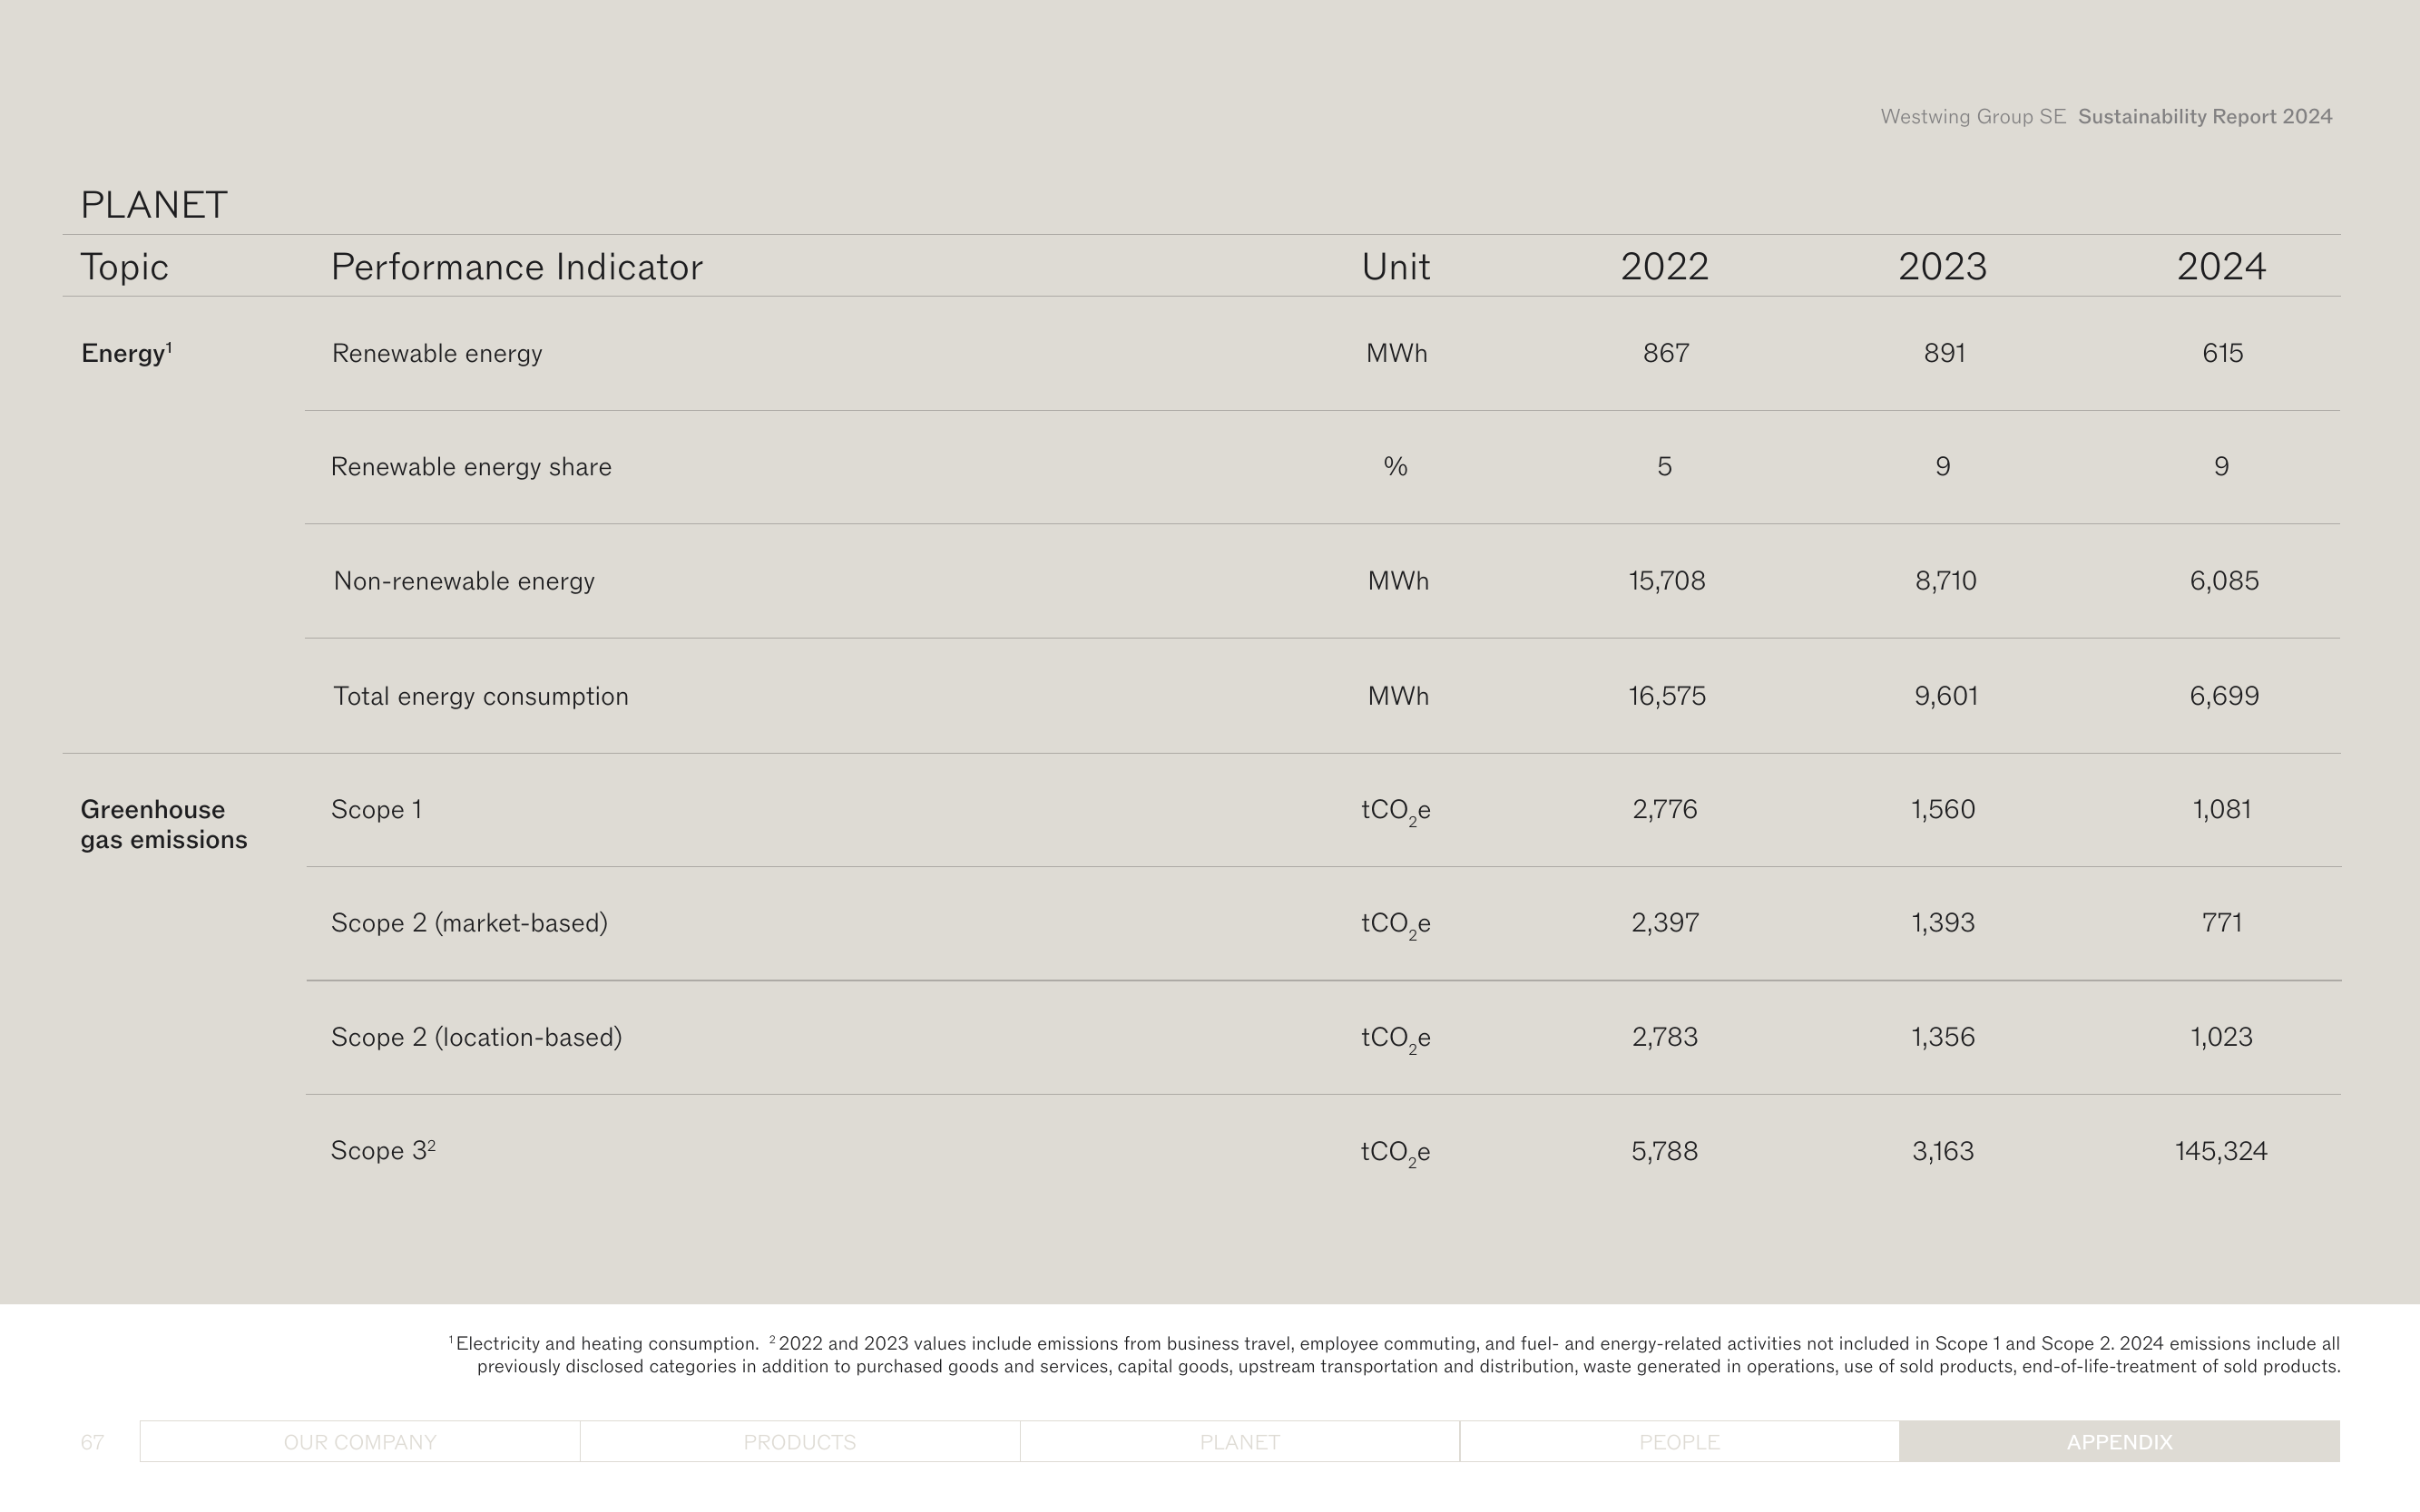
Task: Click the 1,081 Scope 1 value
Action: [x=2222, y=809]
